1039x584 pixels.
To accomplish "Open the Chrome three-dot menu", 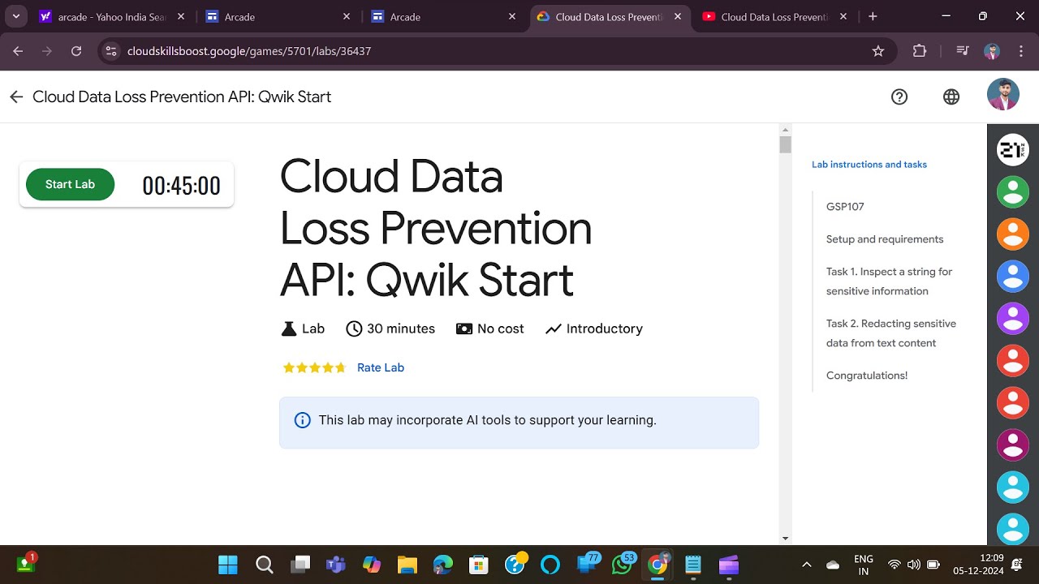I will click(1020, 51).
